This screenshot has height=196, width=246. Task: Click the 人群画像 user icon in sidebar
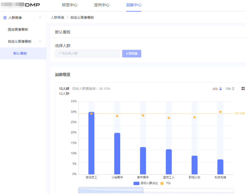[x=5, y=18]
